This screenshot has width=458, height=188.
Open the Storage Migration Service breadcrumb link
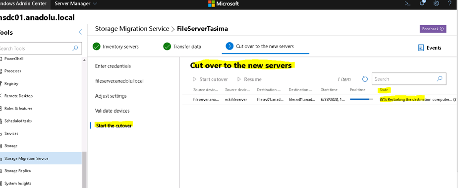point(132,29)
